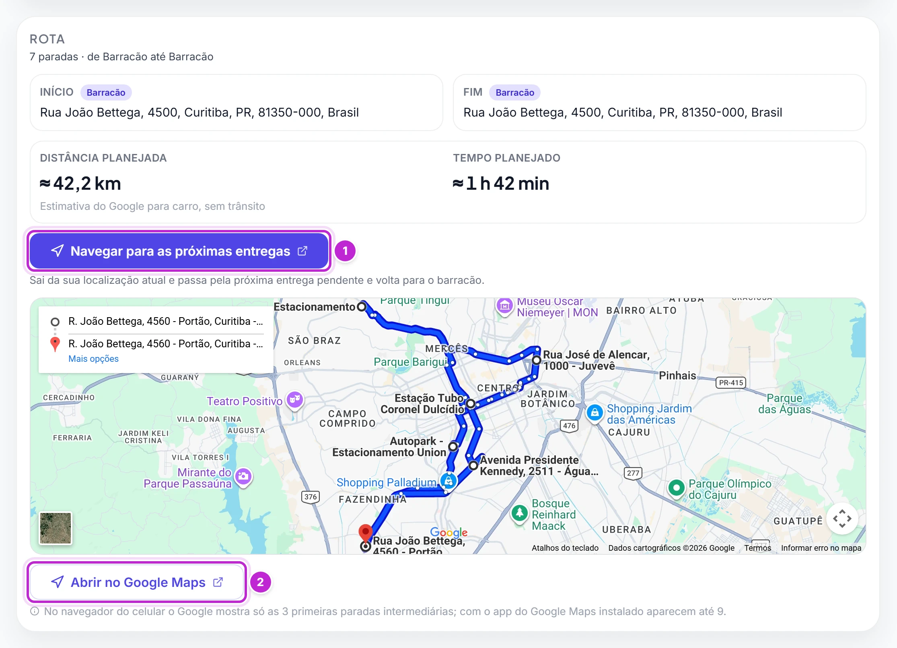Select the Mirante do Parque Passaúna camera icon
Screen dimensions: 897x648
point(243,478)
